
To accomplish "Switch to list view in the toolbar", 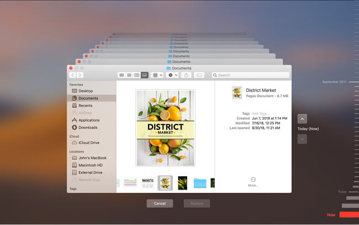I will (x=129, y=75).
